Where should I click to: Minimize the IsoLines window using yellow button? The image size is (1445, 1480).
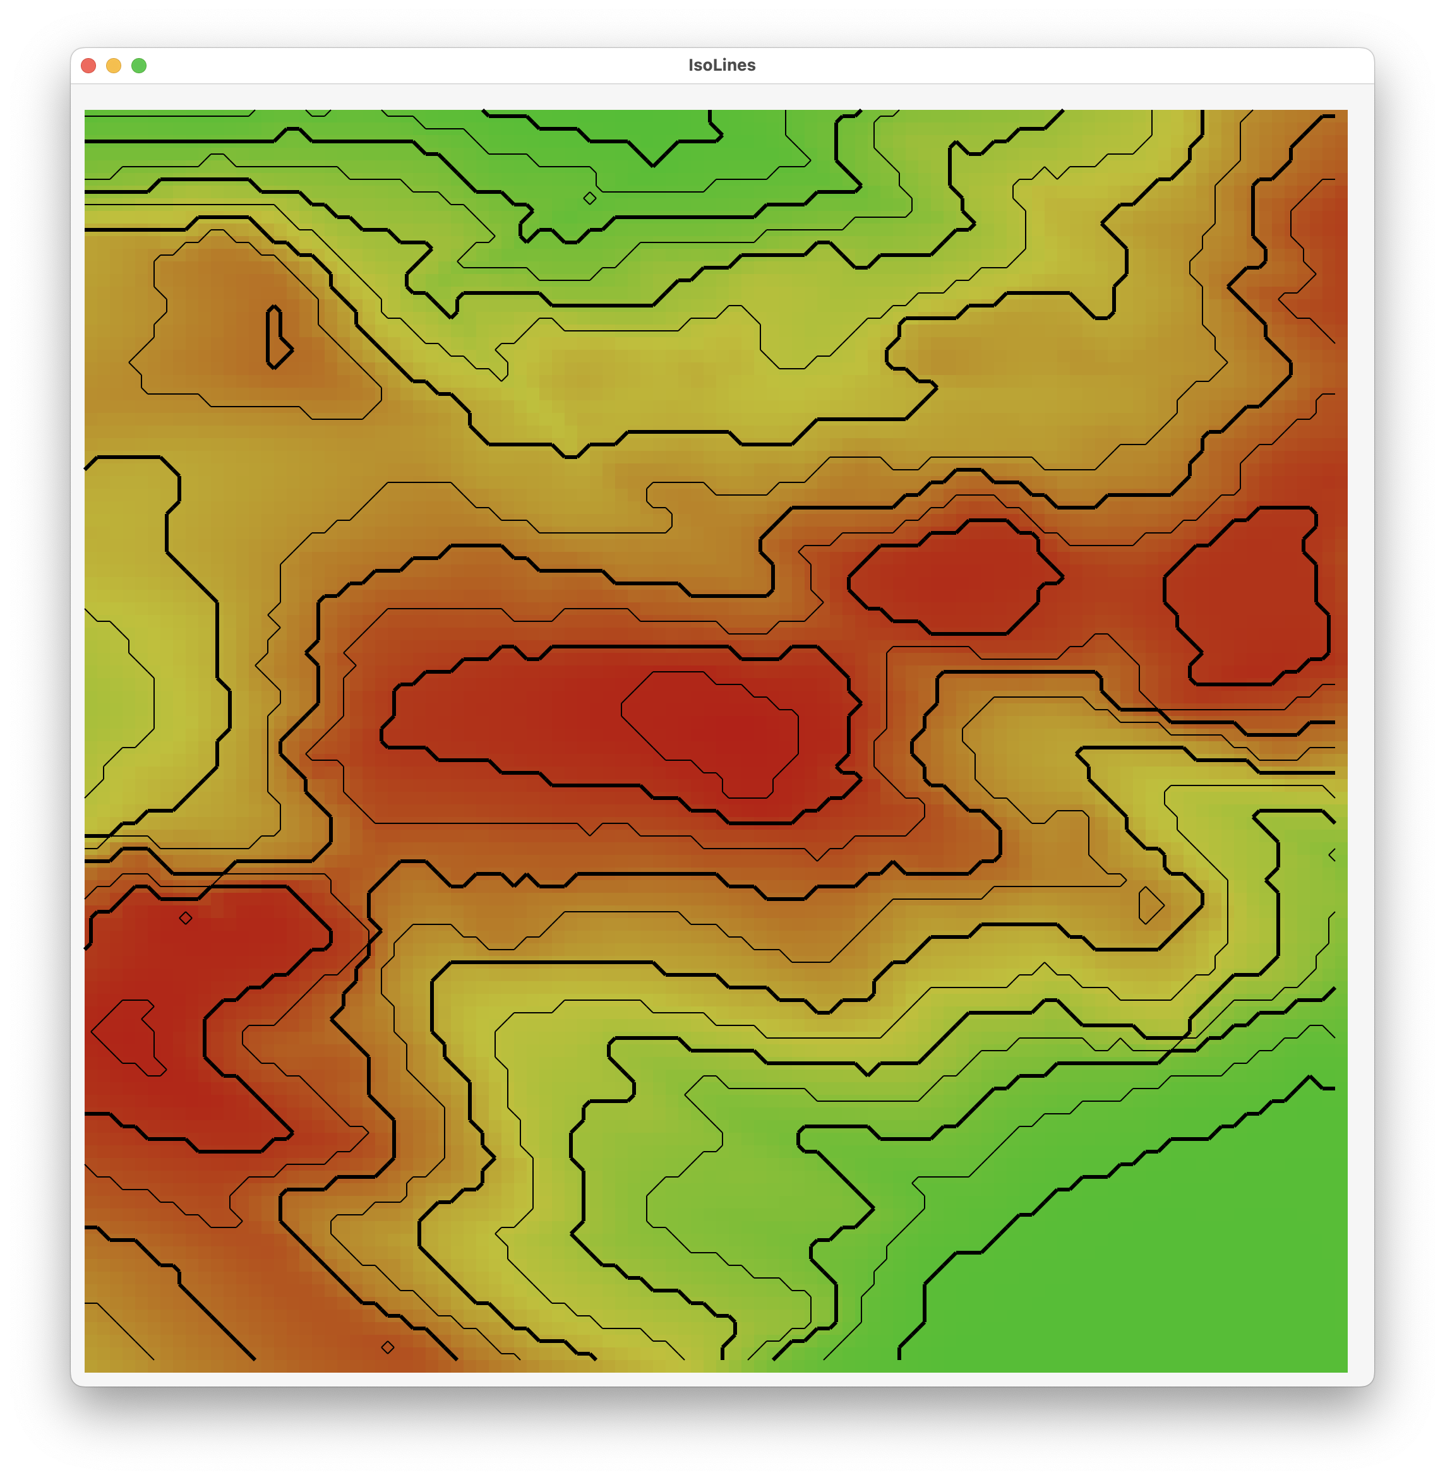(114, 66)
